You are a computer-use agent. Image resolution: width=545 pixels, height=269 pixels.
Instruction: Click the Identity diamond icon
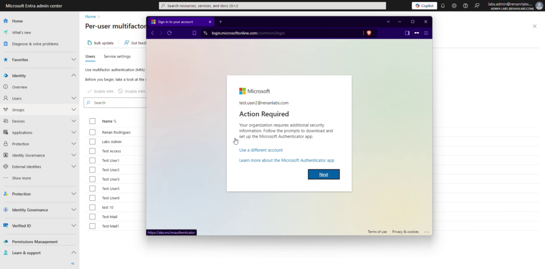coord(5,76)
